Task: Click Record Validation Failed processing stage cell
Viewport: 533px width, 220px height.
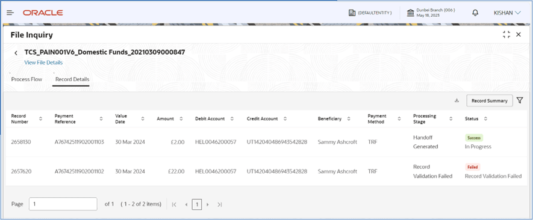Action: [x=432, y=171]
